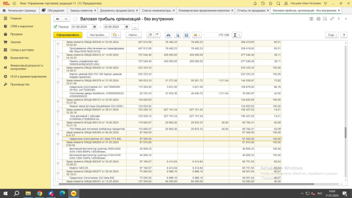Click the print report toolbar icon
This screenshot has height=198, width=352.
(168, 35)
